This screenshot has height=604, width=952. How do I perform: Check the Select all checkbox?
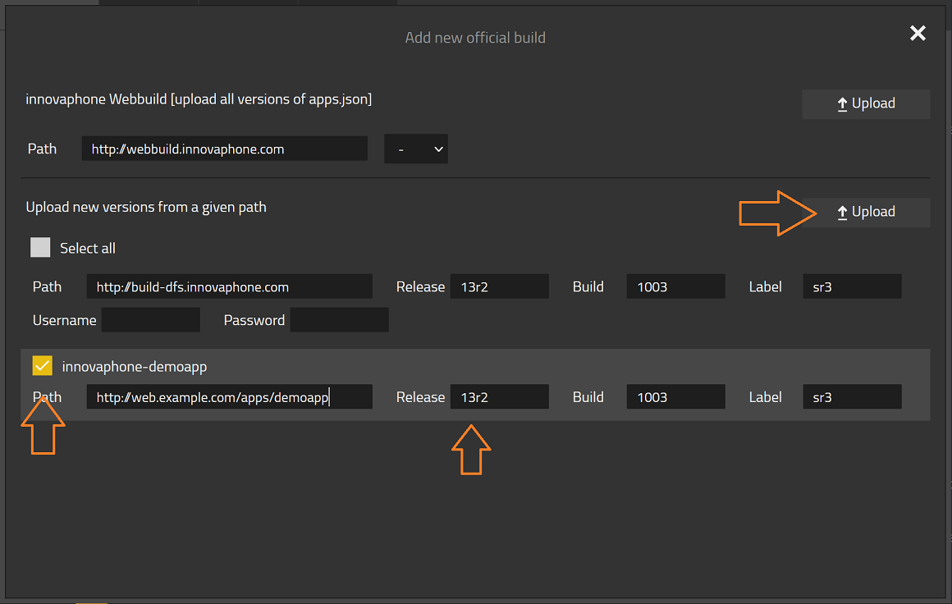tap(40, 248)
